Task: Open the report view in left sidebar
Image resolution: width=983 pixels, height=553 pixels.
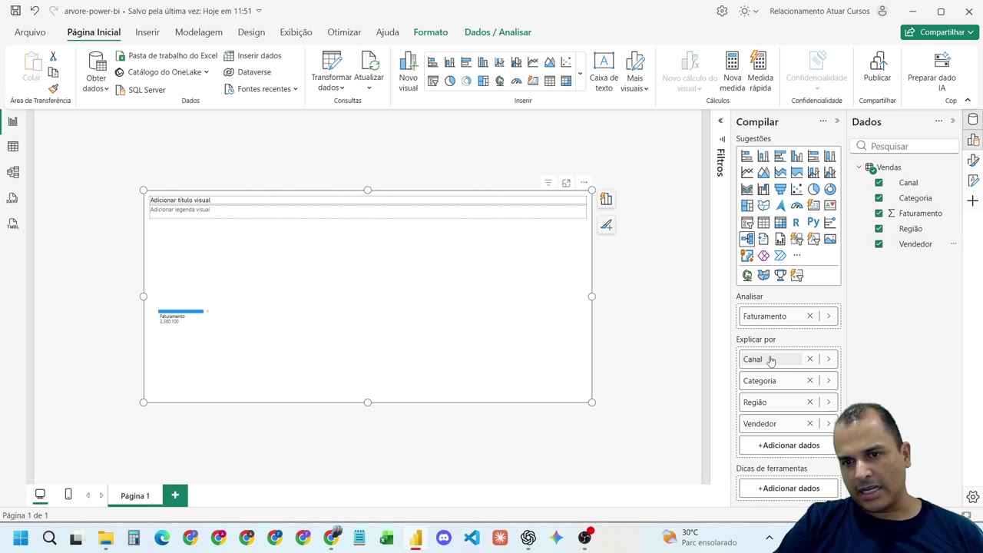Action: coord(13,121)
